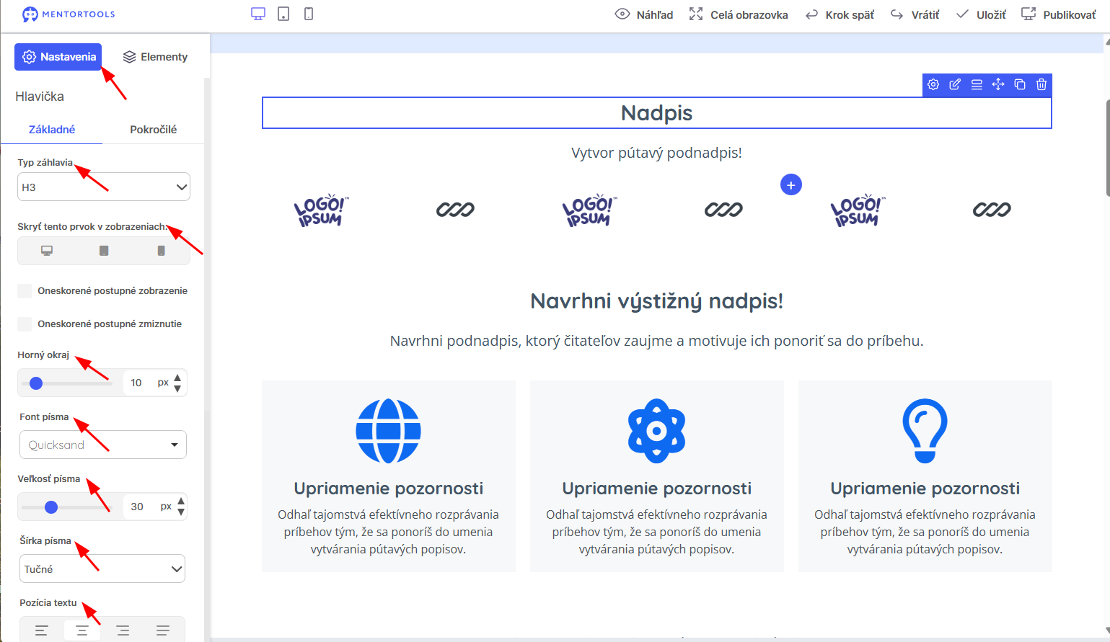This screenshot has height=642, width=1110.
Task: Switch to mobile phone preview icon
Action: click(x=309, y=14)
